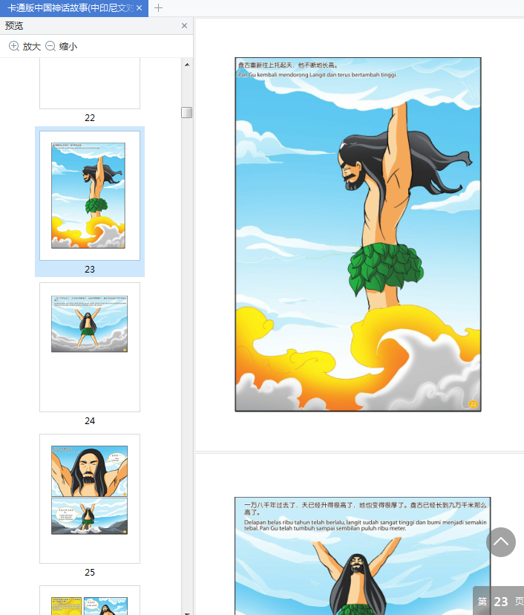Image resolution: width=524 pixels, height=615 pixels.
Task: Click the 预览 panel title
Action: point(14,26)
